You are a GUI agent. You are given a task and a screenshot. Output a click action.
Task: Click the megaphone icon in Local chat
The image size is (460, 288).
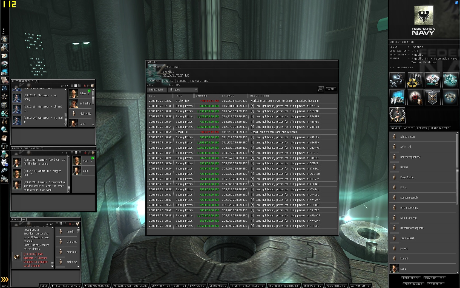17,257
